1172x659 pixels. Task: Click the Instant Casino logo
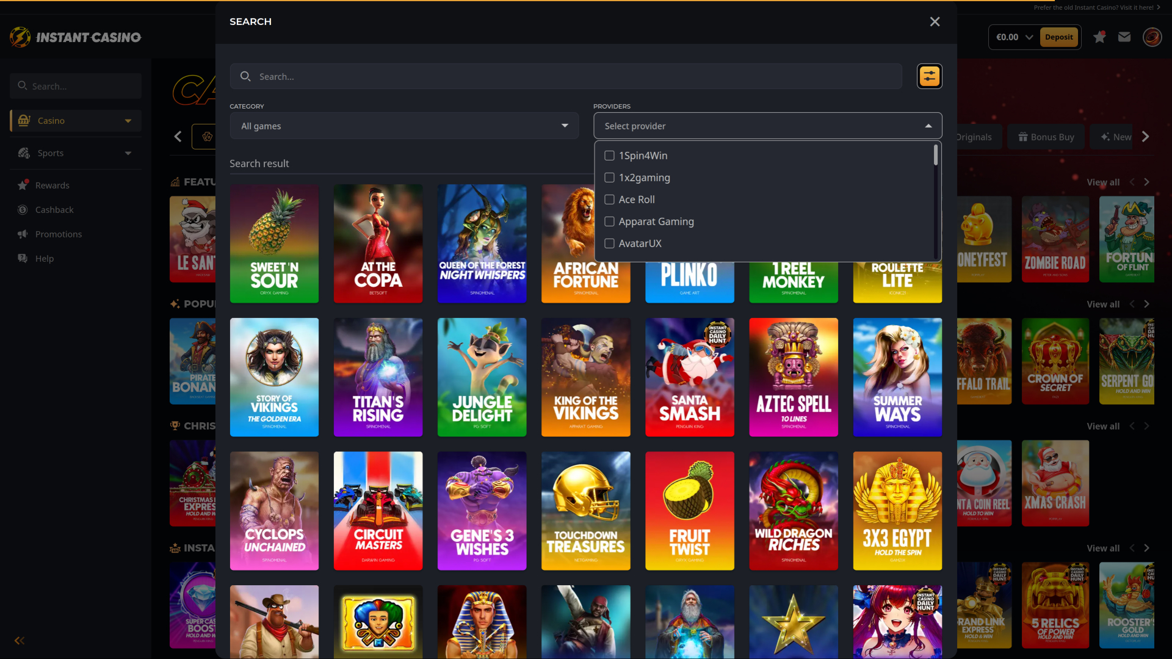point(74,37)
